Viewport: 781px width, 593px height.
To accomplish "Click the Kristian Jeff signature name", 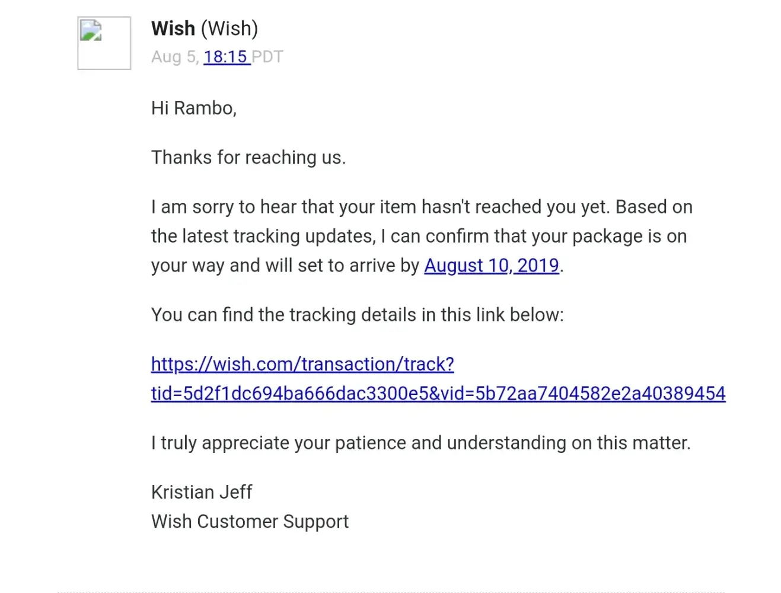I will pos(202,492).
